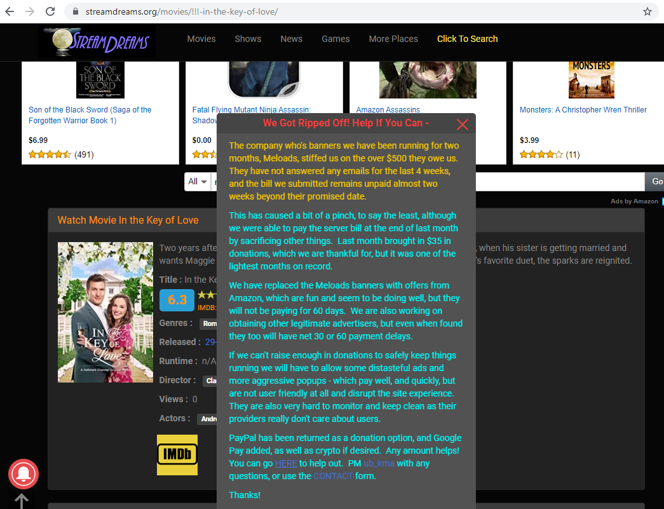Click the HERE donation link
664x509 pixels.
[286, 463]
